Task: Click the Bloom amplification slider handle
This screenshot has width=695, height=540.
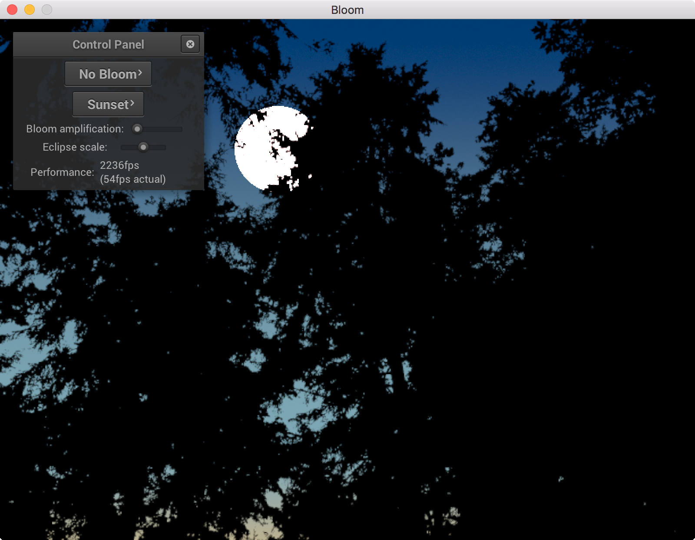Action: tap(137, 129)
